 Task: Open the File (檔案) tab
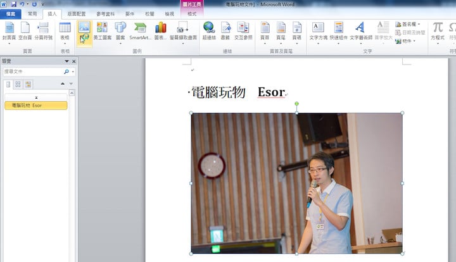[11, 14]
